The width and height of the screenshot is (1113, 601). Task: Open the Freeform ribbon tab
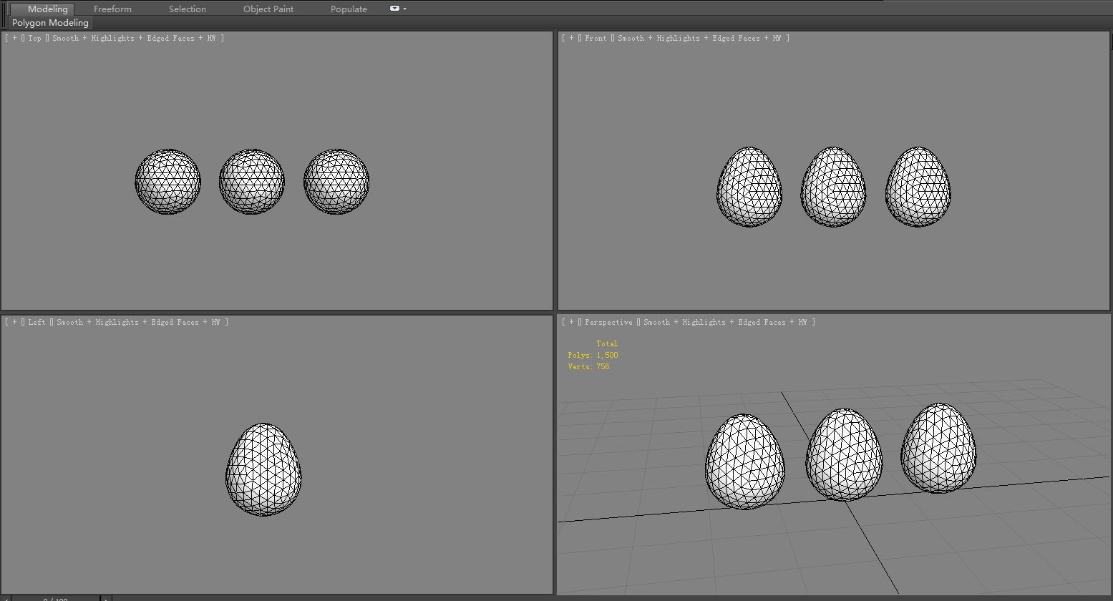[x=112, y=9]
